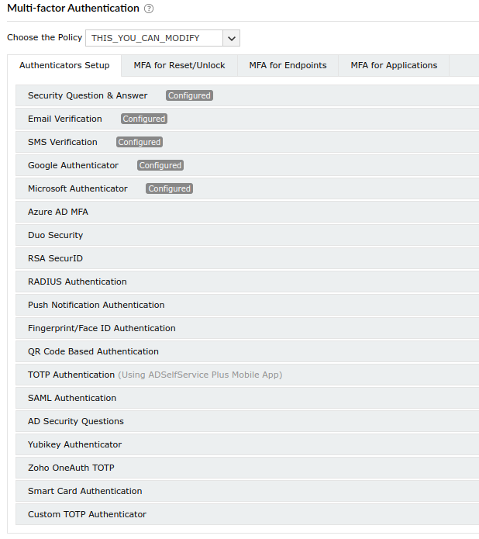Select the Authenticators Setup tab
Viewport: 479px width, 539px height.
(64, 65)
